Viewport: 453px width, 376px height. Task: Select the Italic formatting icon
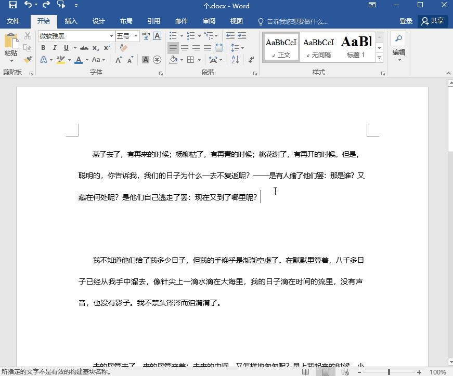[54, 47]
